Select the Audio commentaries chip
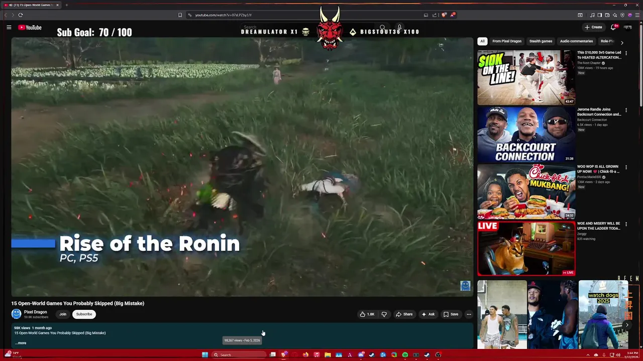Image resolution: width=643 pixels, height=361 pixels. click(576, 41)
